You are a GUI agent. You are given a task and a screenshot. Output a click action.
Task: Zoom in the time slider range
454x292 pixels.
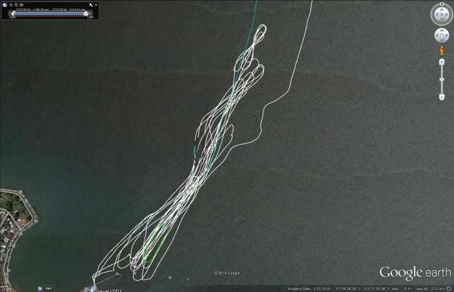[16, 5]
